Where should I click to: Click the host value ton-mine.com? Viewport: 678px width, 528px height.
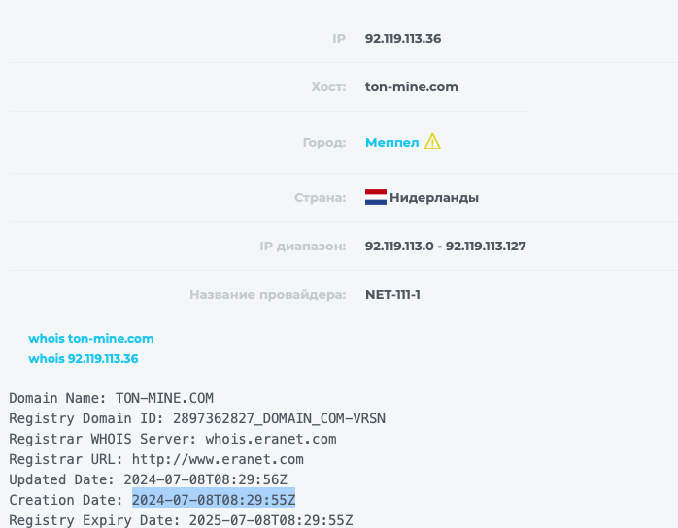411,86
